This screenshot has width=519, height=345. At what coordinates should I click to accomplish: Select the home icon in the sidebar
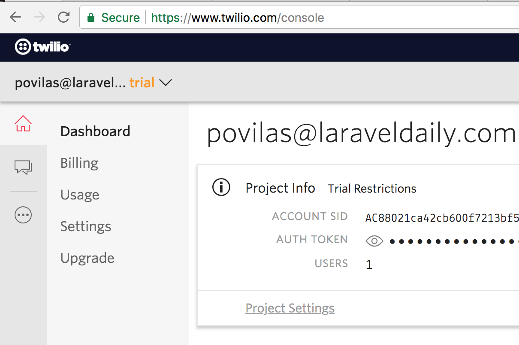click(24, 123)
